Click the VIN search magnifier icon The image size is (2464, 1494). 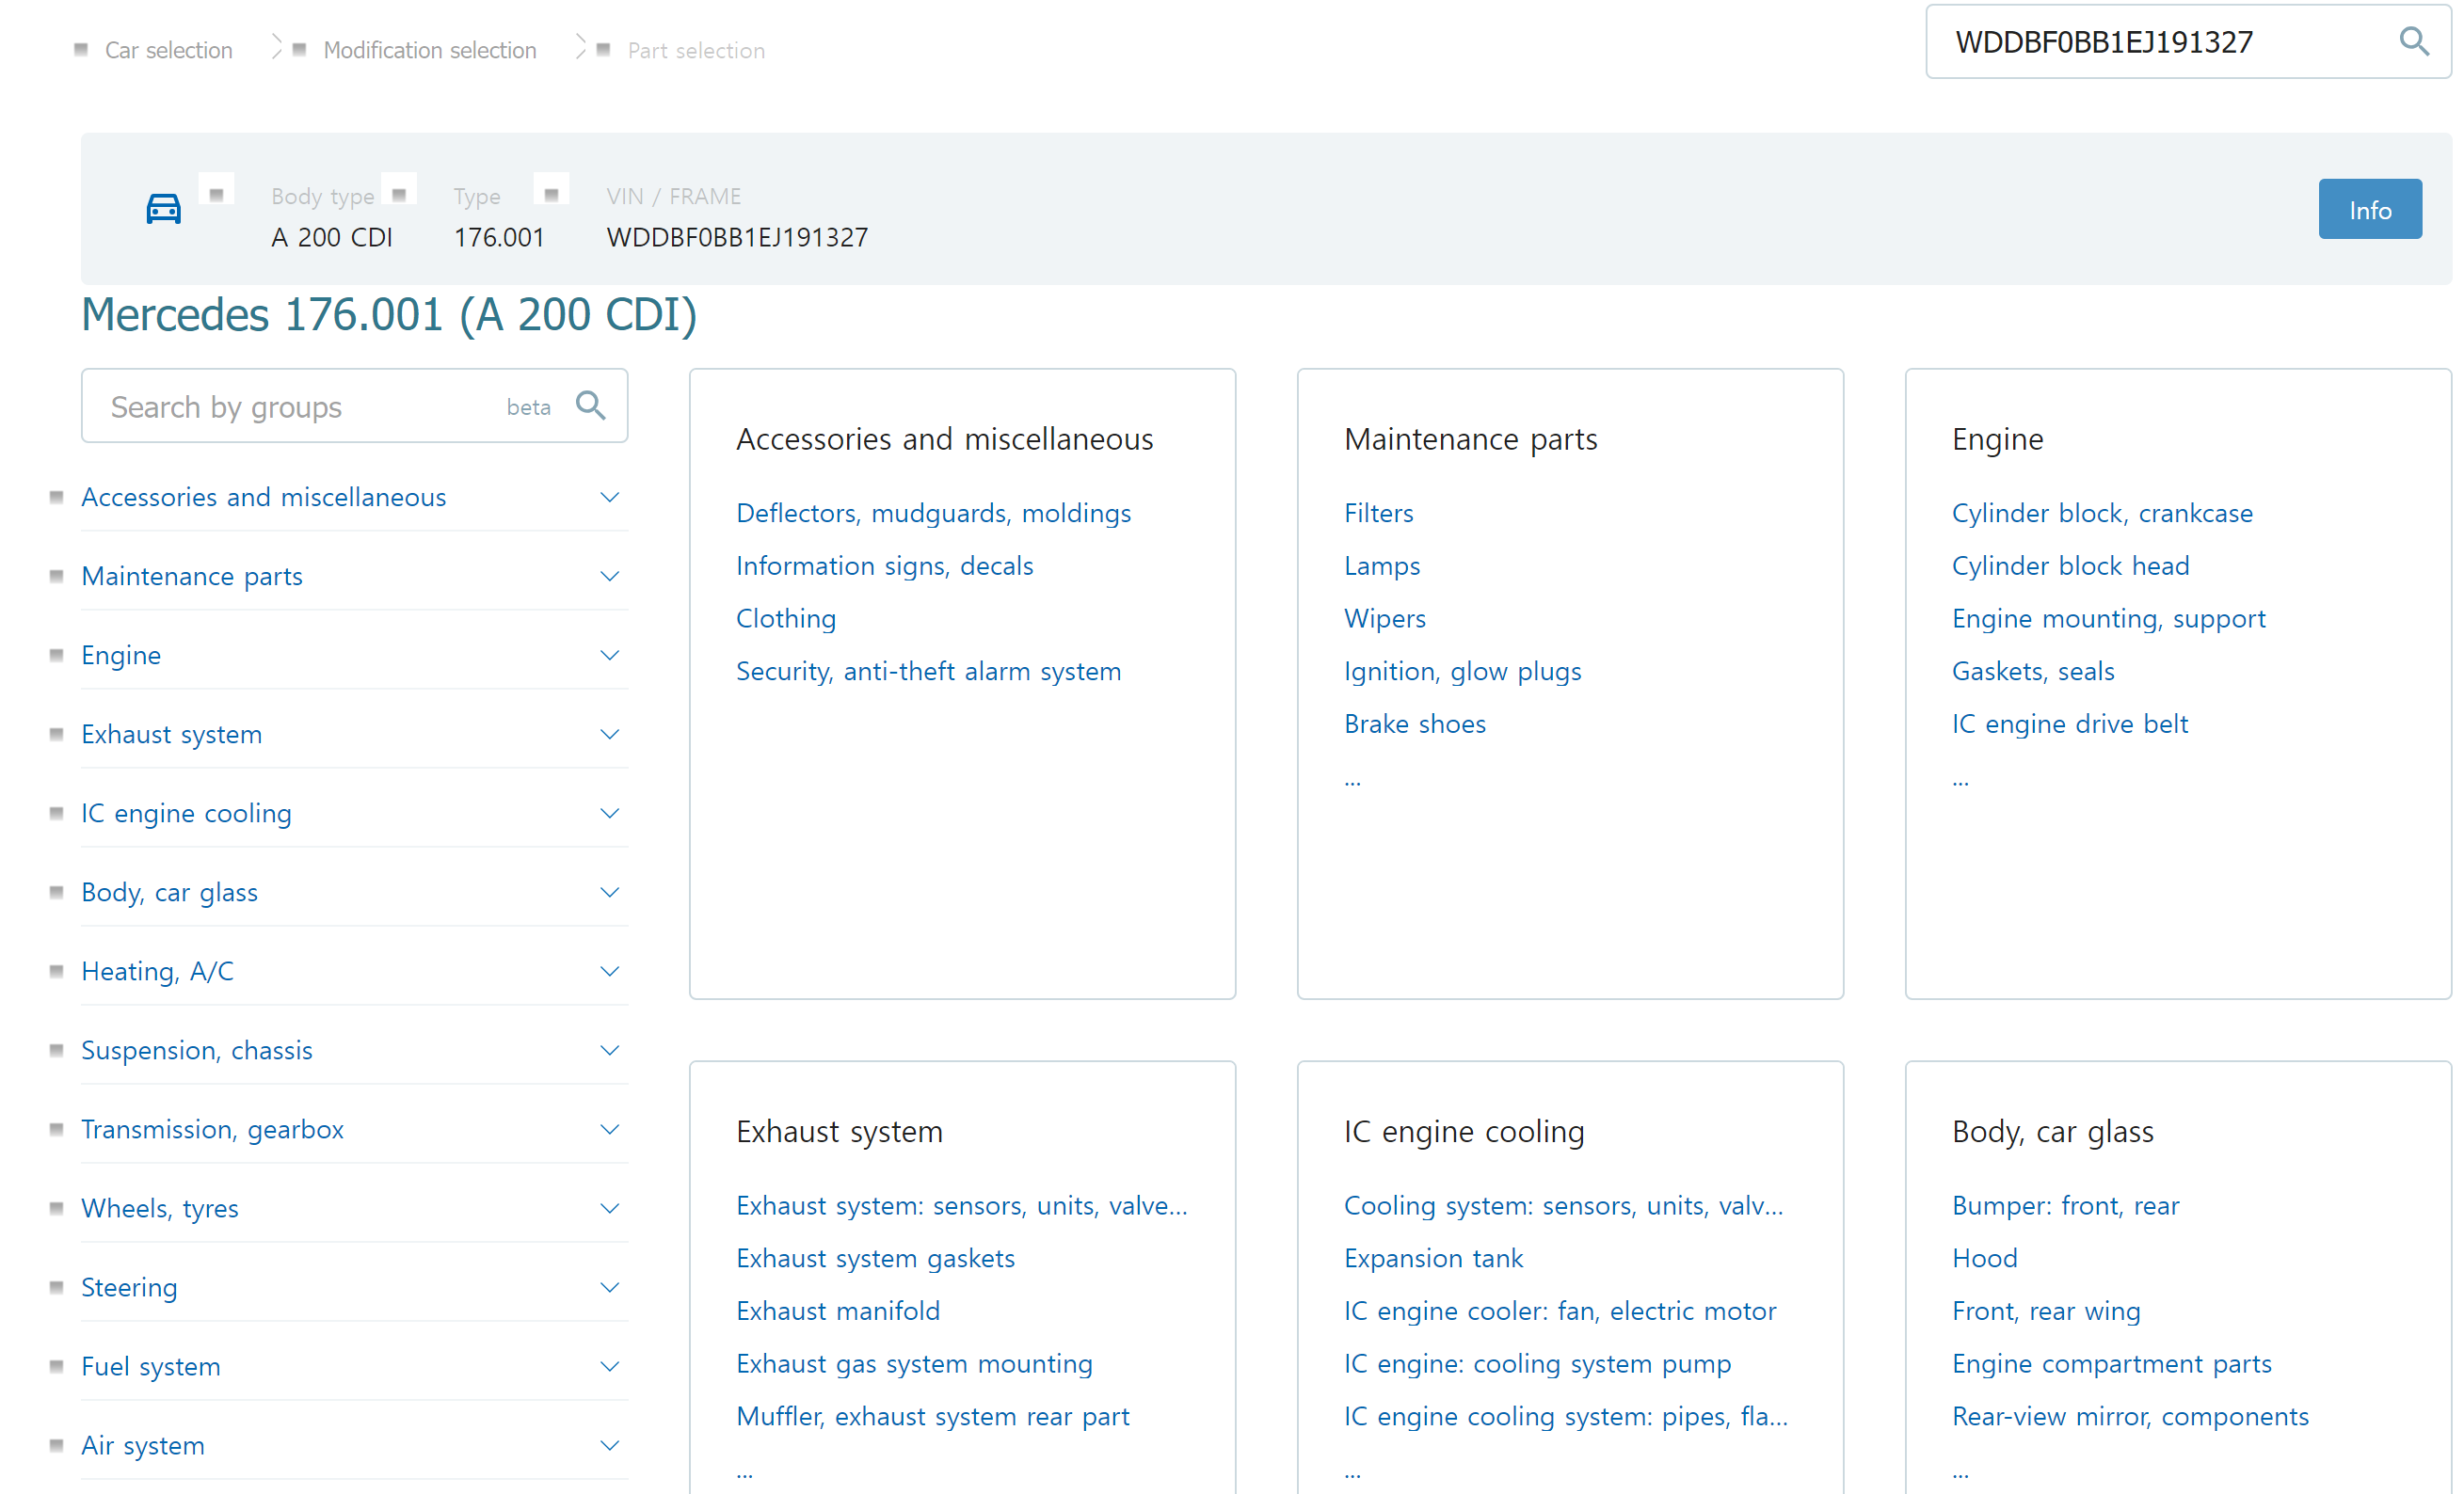pos(2413,41)
